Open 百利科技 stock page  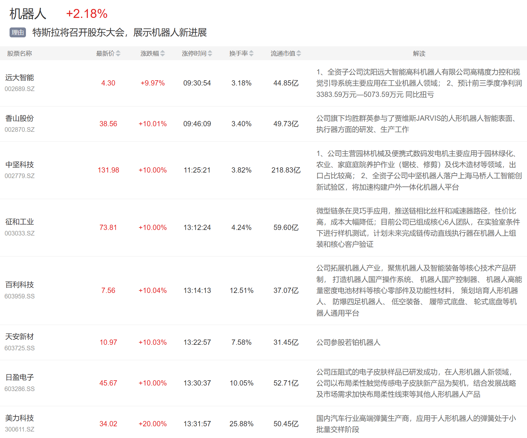[19, 285]
